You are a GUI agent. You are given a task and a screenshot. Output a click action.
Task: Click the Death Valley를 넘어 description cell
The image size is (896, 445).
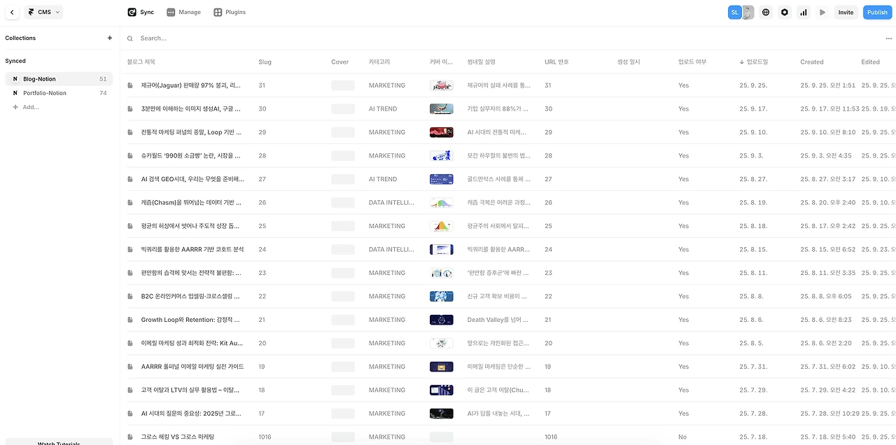pos(498,320)
